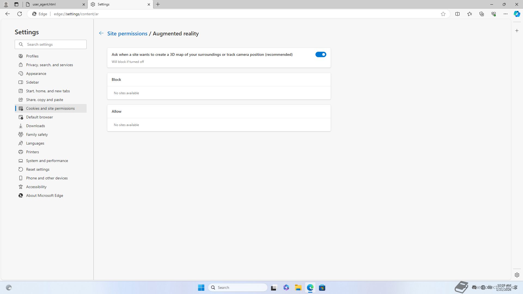This screenshot has height=294, width=523.
Task: Customize sidebar with the plus icon
Action: pos(517,31)
